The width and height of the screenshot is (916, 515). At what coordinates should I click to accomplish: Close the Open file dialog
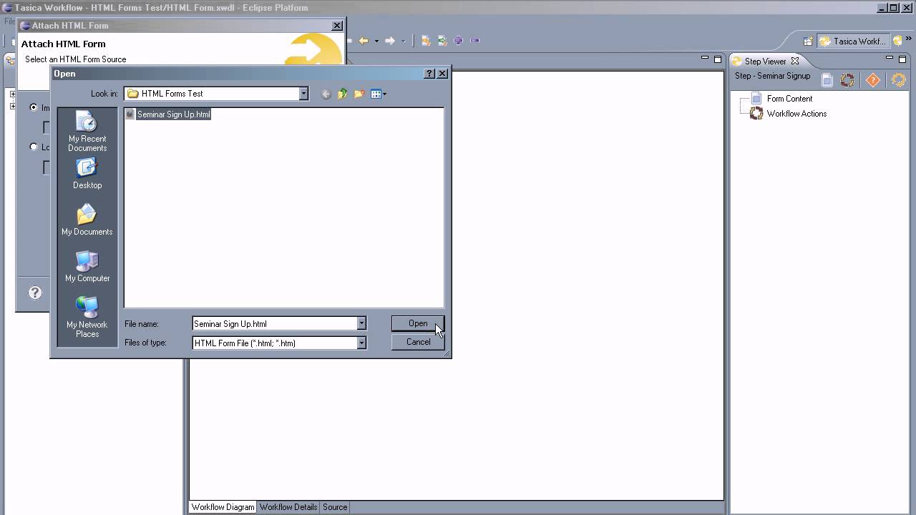click(x=442, y=74)
